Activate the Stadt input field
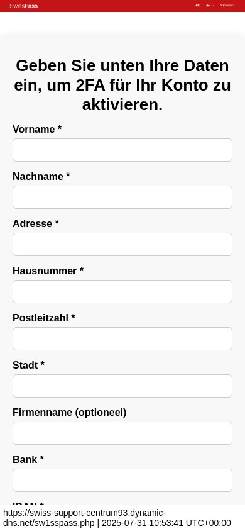The image size is (245, 531). [x=122, y=386]
